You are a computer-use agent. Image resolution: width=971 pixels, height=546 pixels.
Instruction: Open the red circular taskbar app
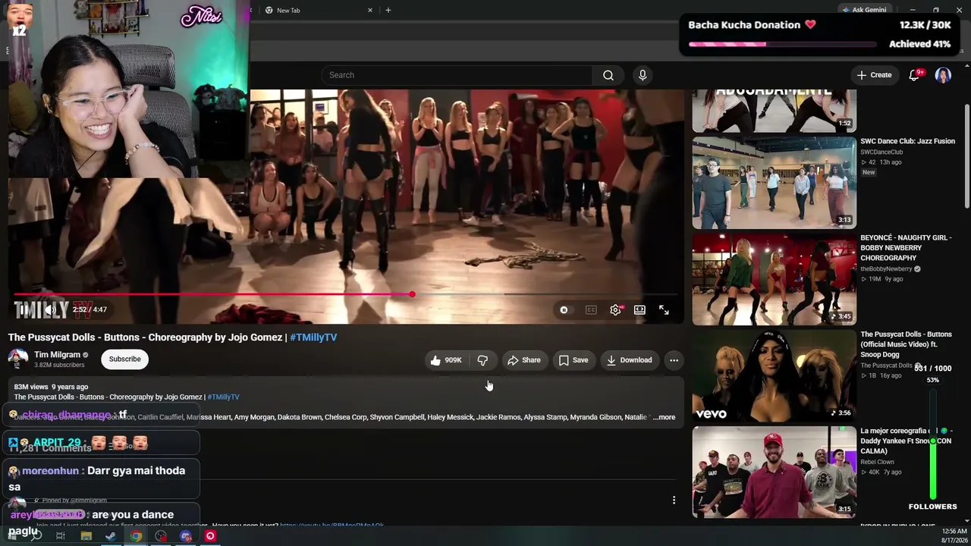(210, 536)
